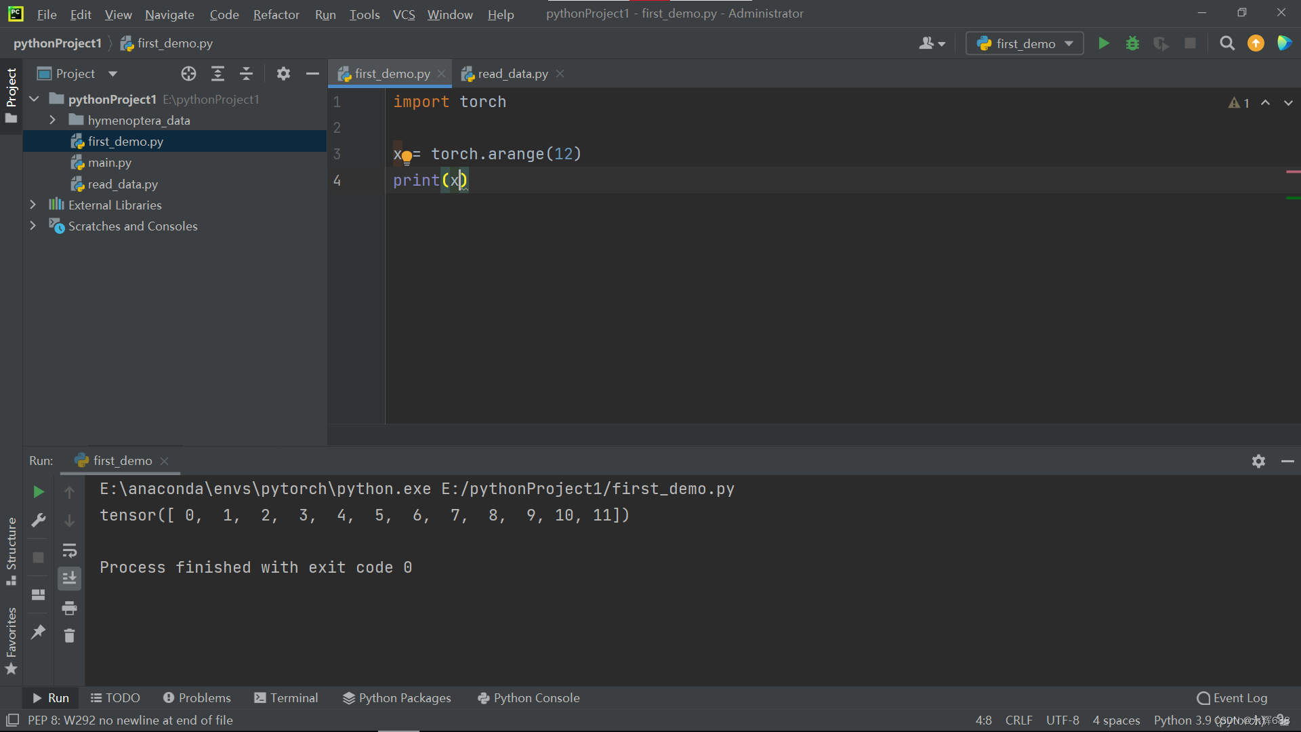Expand the hymenoptera_data folder

[x=52, y=120]
